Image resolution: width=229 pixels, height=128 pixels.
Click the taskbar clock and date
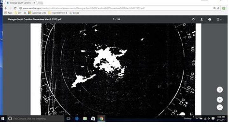pos(221,118)
